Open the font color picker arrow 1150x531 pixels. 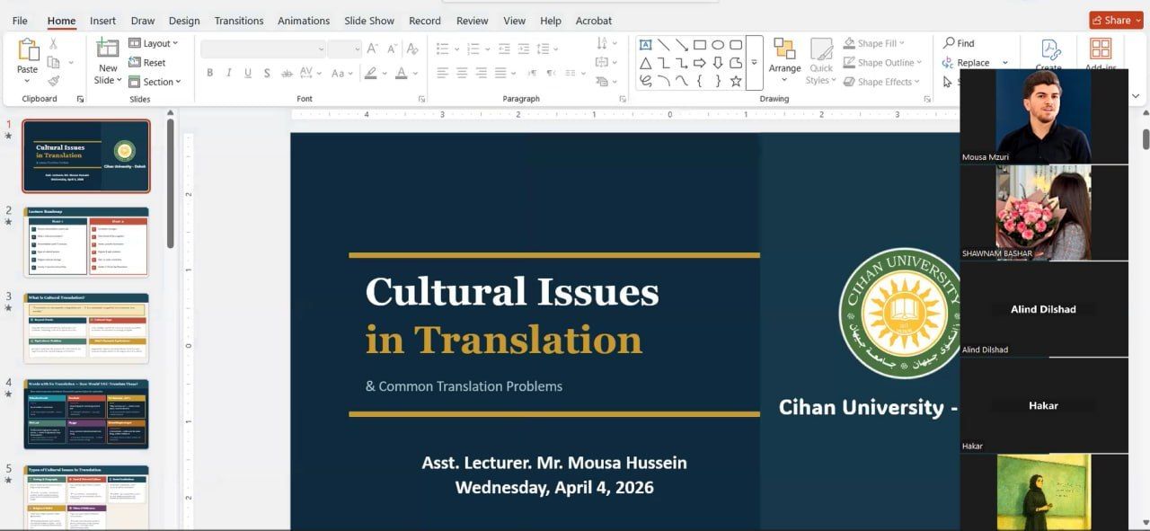pos(415,73)
